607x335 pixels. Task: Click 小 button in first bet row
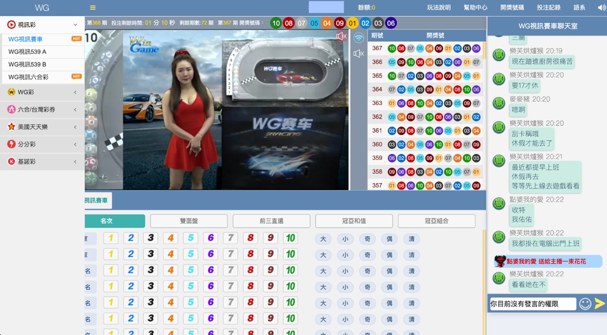click(345, 239)
